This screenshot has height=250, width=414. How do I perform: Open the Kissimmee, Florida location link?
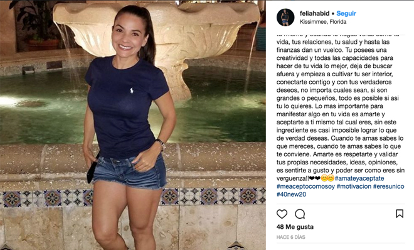click(x=323, y=22)
